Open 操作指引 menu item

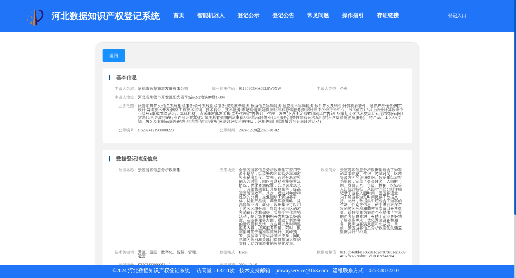pyautogui.click(x=353, y=15)
